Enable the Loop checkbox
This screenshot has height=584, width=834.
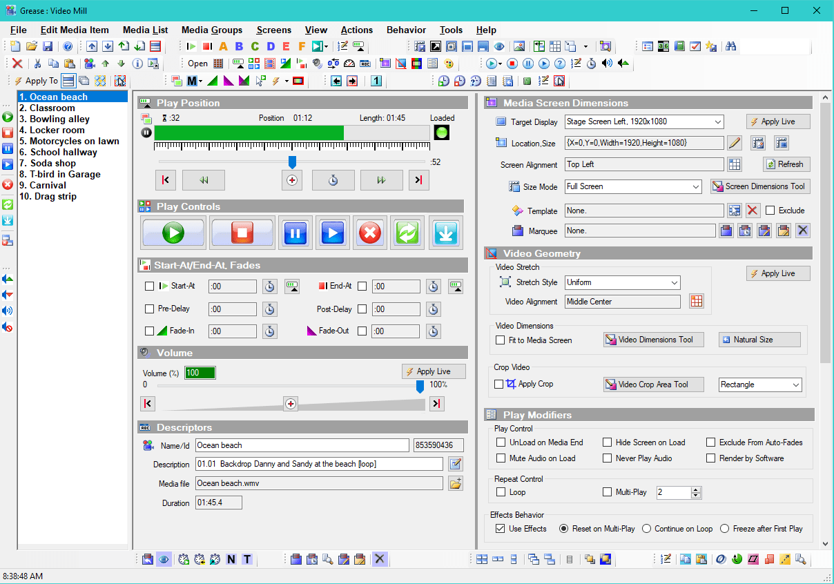(501, 492)
